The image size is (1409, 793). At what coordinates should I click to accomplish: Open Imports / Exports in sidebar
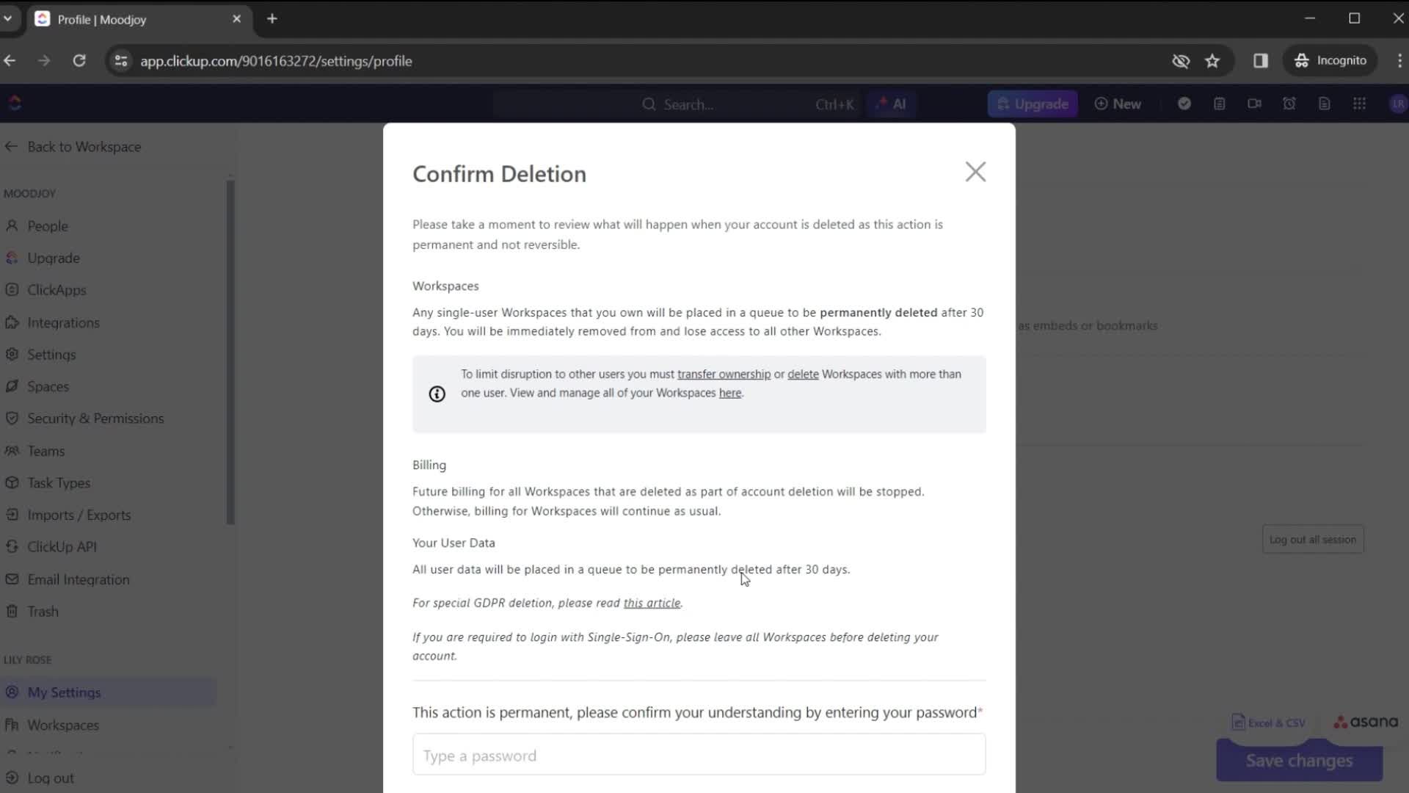(x=79, y=515)
